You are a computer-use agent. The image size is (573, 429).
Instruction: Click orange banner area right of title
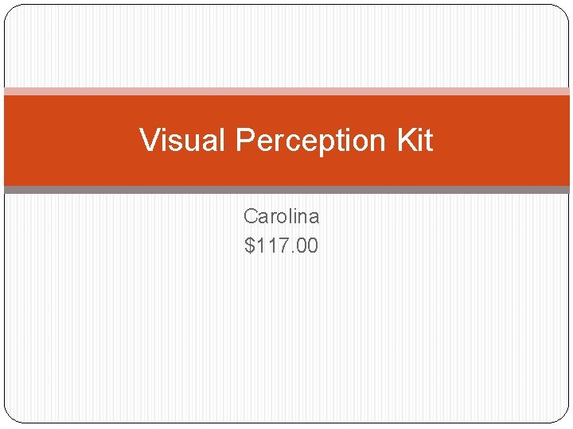[501, 140]
